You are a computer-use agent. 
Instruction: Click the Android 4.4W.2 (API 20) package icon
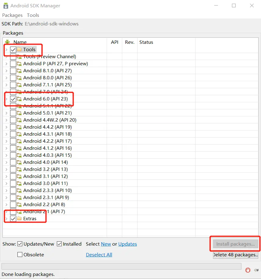pos(19,120)
